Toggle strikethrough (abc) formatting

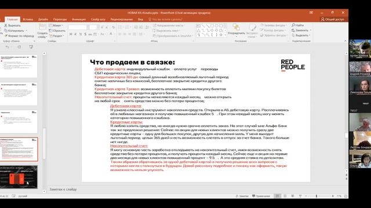[x=90, y=34]
